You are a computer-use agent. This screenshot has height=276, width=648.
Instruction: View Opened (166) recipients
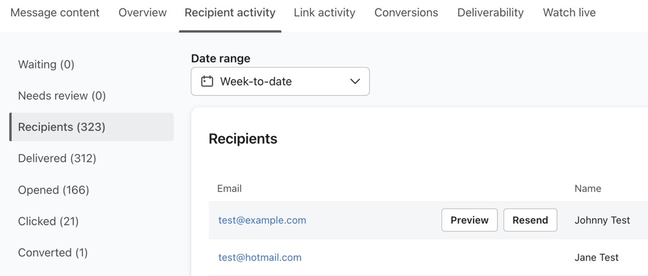click(x=54, y=190)
